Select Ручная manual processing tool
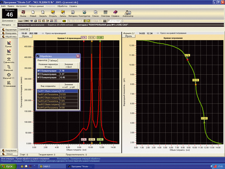Image resolution: width=225 pixels, height=169 pixels. pos(8,44)
